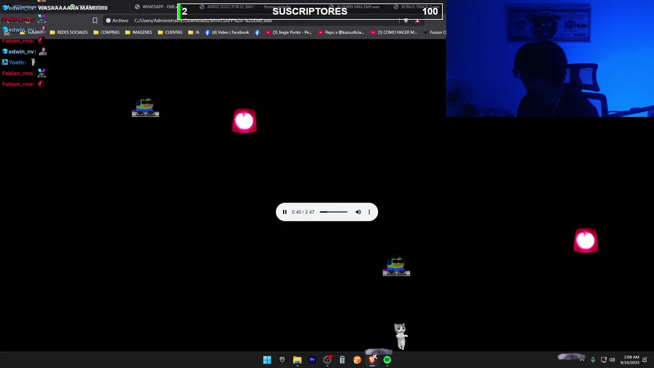Viewport: 654px width, 368px height.
Task: Click the Archivo site info chip
Action: (x=117, y=20)
